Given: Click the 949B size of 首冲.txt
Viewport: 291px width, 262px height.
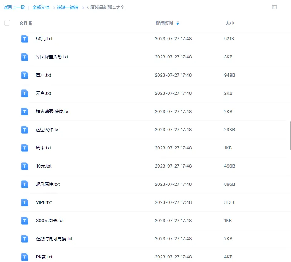Looking at the screenshot, I should 230,75.
